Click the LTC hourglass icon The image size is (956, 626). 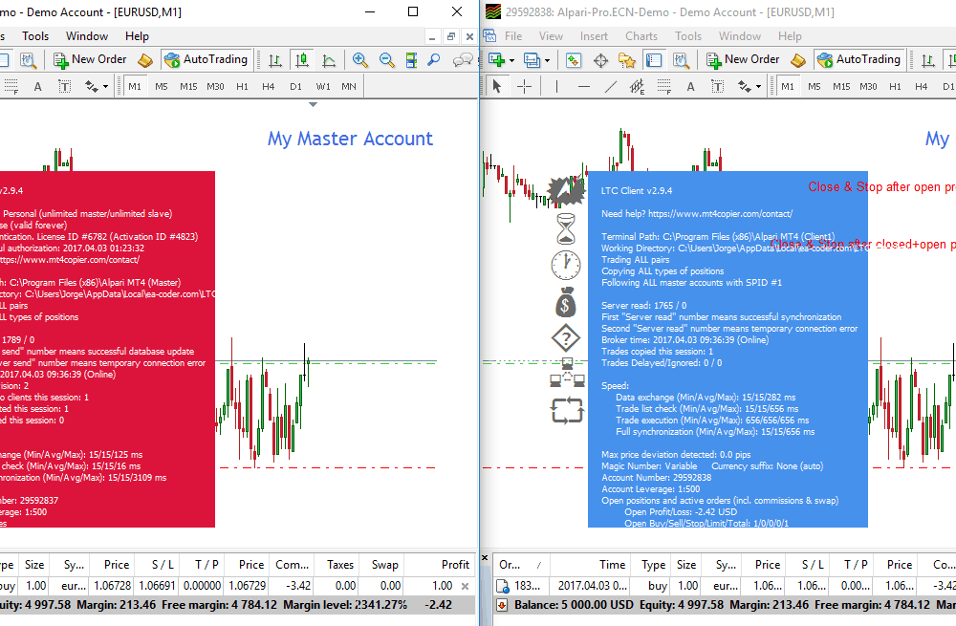coord(566,228)
